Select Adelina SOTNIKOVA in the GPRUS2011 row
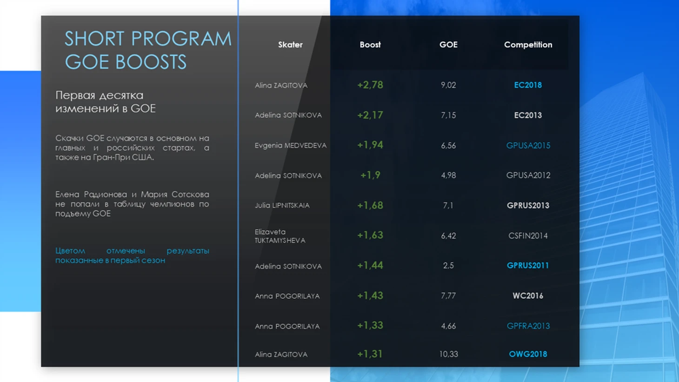 [288, 267]
